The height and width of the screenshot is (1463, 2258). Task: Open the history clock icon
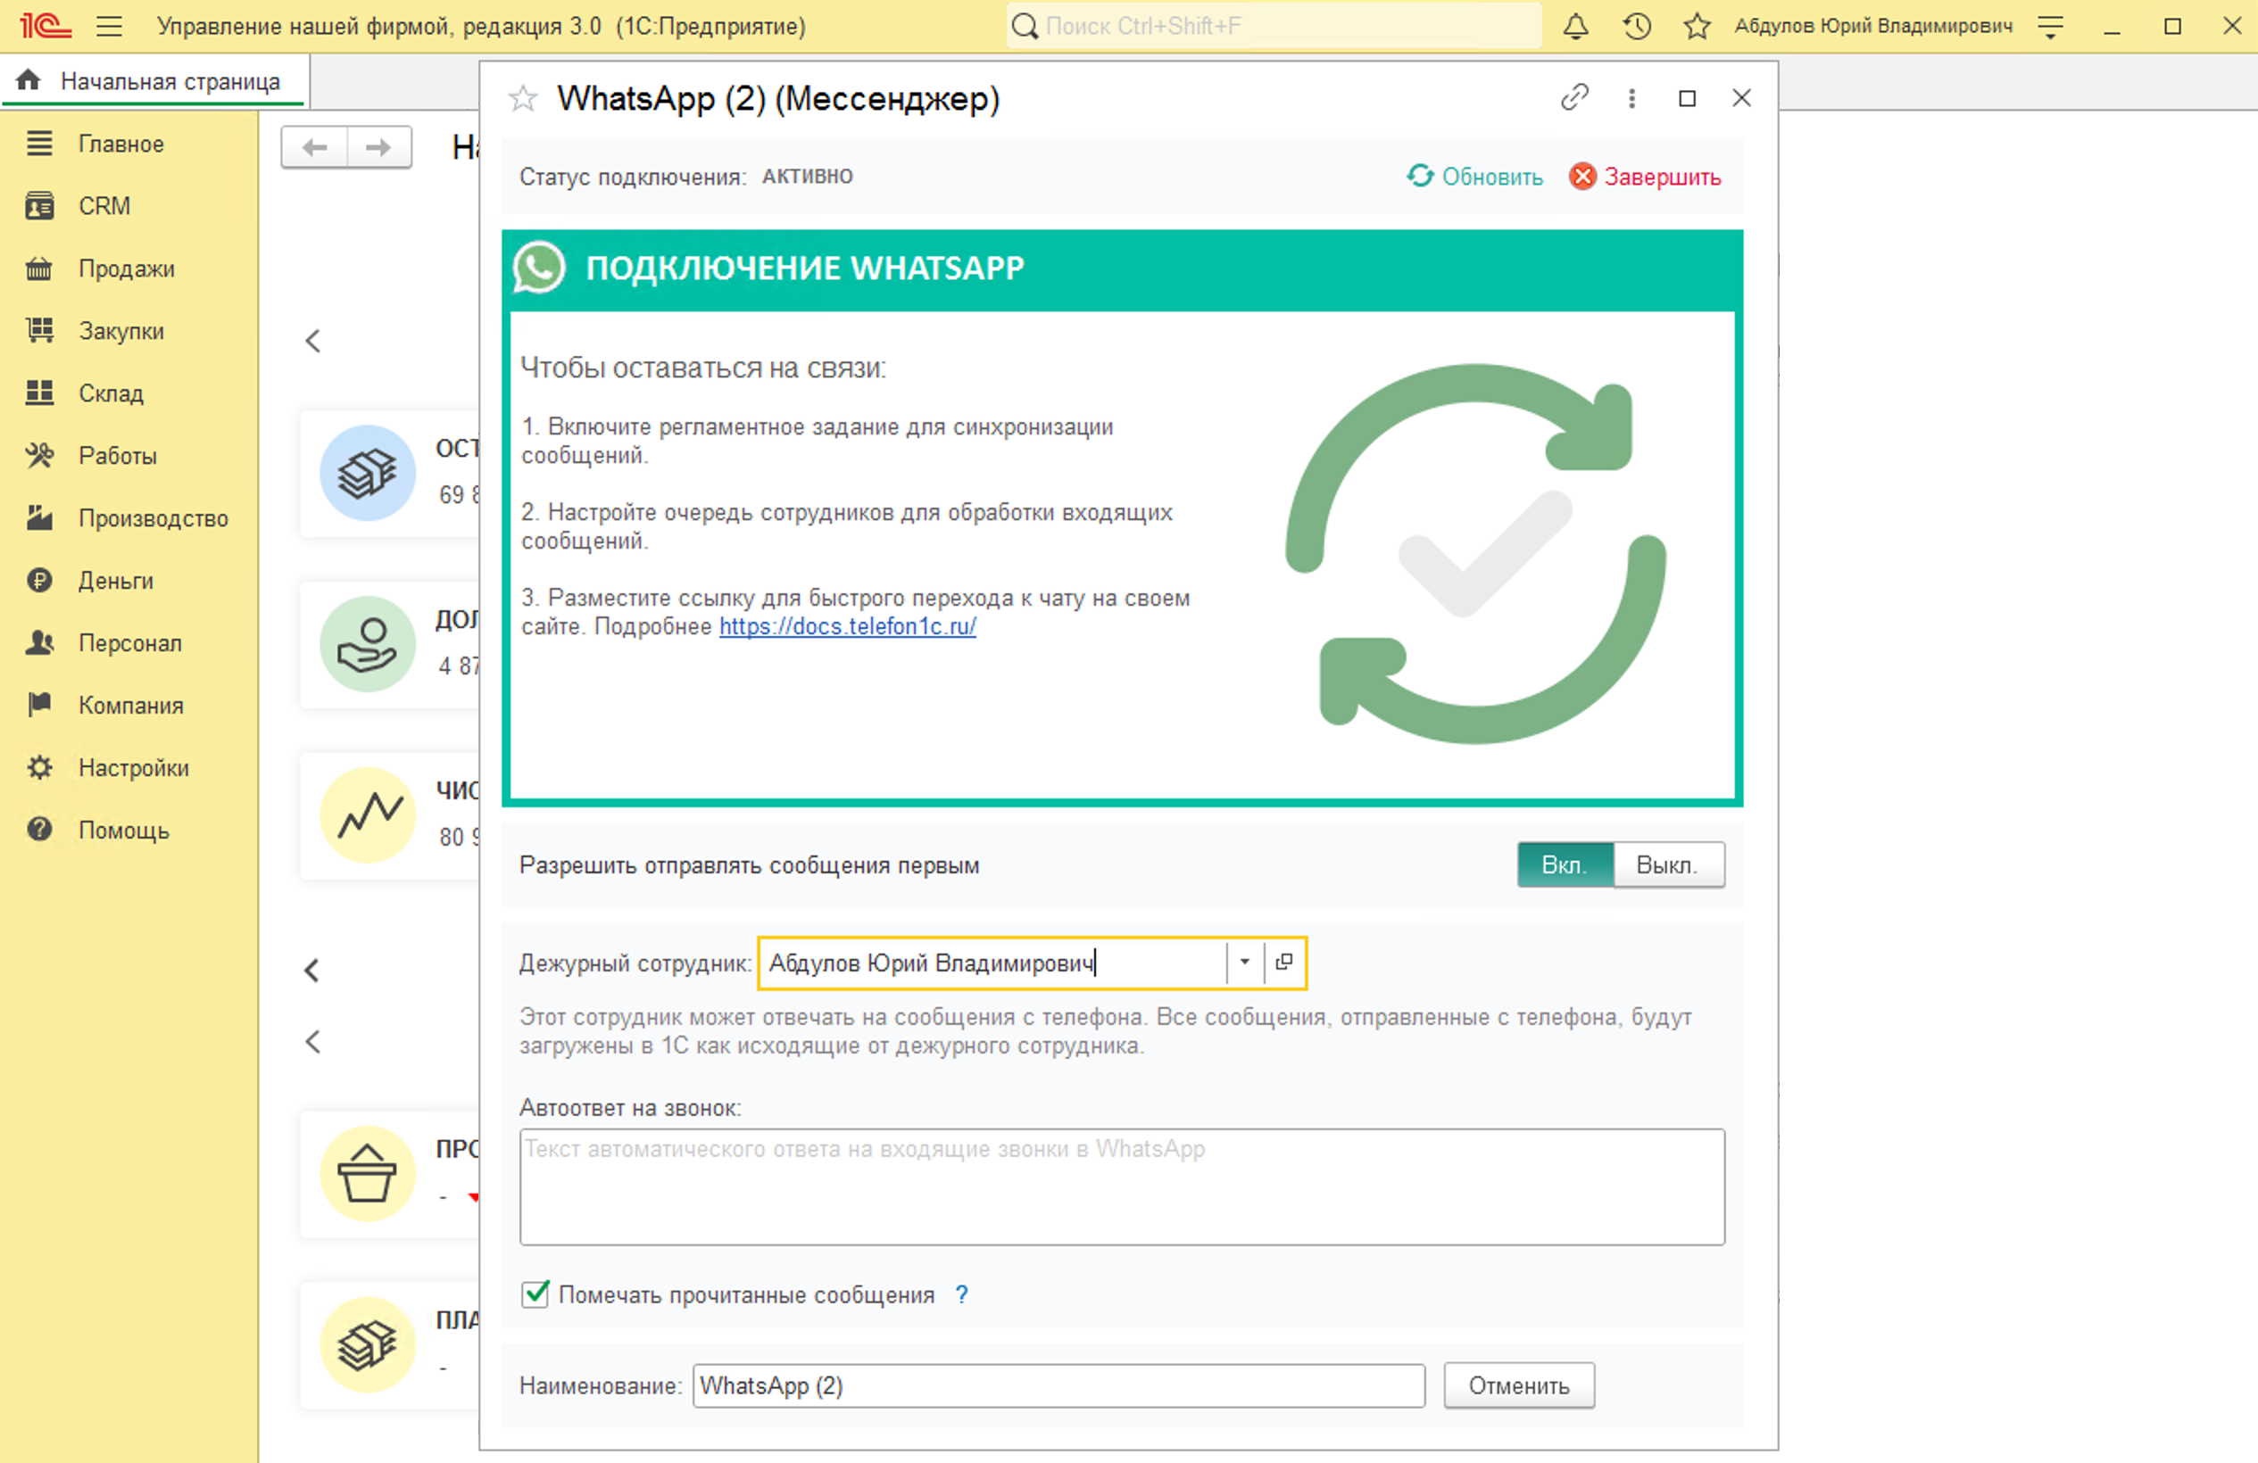point(1637,26)
